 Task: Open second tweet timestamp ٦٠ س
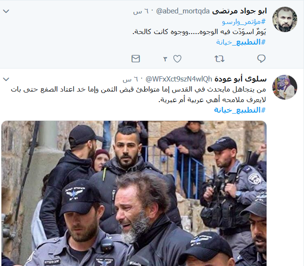pyautogui.click(x=130, y=79)
